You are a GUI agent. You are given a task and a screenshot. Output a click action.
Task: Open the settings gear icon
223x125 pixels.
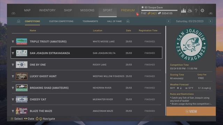tap(202, 10)
